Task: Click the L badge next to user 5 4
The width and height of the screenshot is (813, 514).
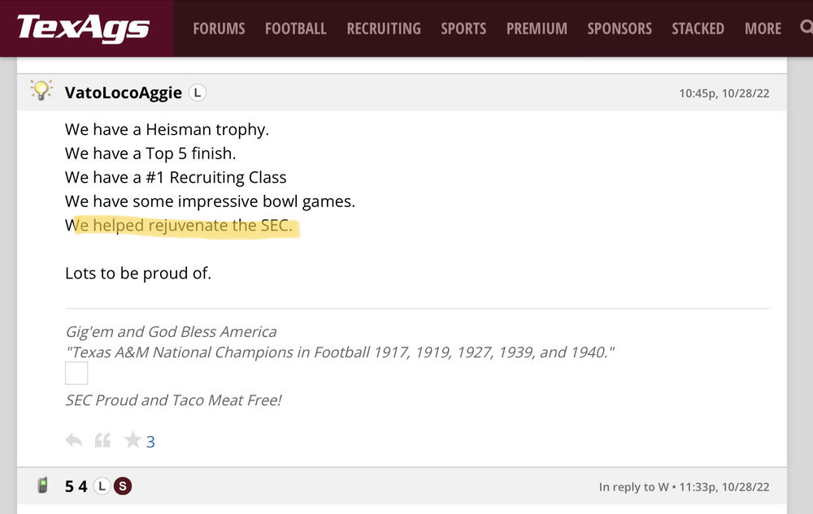Action: pyautogui.click(x=102, y=486)
